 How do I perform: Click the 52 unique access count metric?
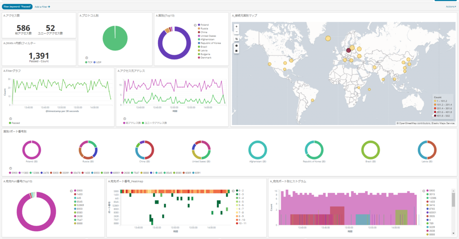click(x=50, y=28)
